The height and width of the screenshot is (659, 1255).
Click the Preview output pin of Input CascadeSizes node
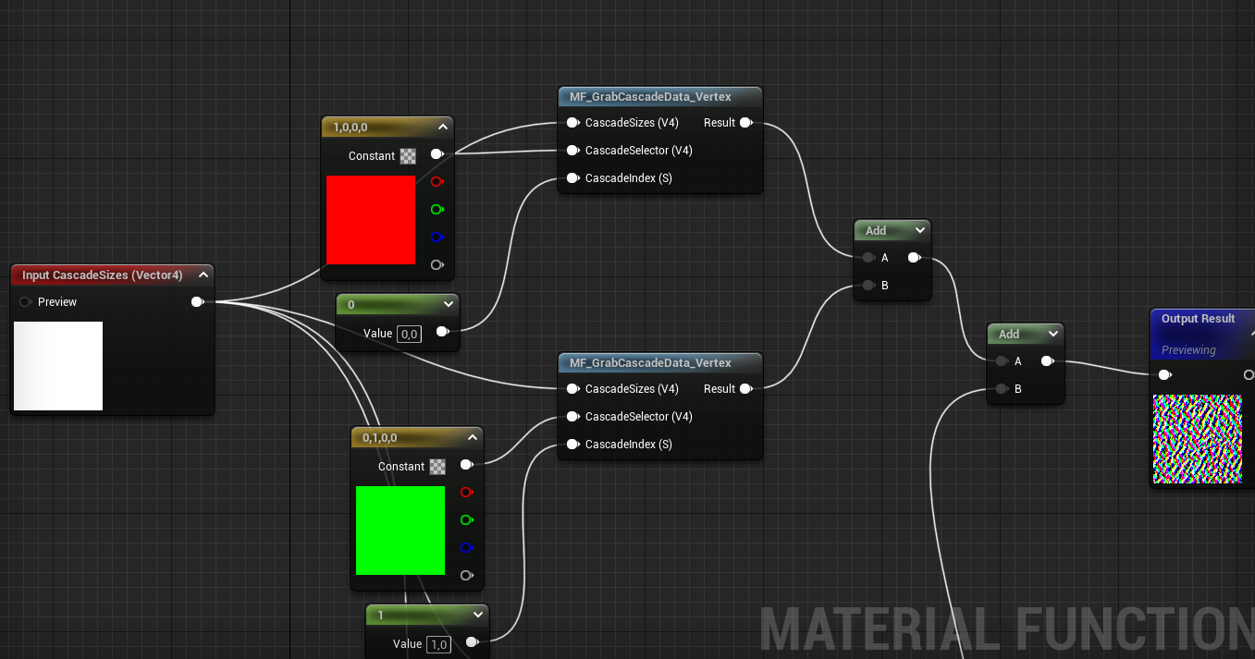[197, 301]
